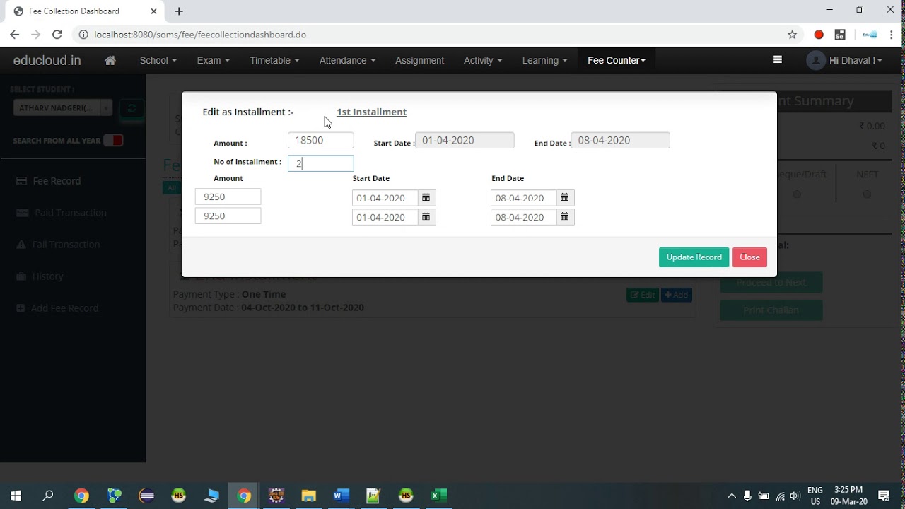Image resolution: width=905 pixels, height=509 pixels.
Task: Open File Explorer from taskbar
Action: [x=309, y=496]
